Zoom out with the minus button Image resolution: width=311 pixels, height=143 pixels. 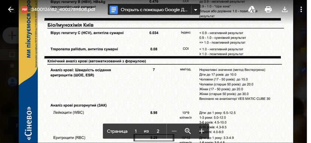click(x=174, y=131)
